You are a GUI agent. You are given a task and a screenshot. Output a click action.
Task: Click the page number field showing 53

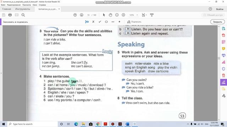(88, 15)
